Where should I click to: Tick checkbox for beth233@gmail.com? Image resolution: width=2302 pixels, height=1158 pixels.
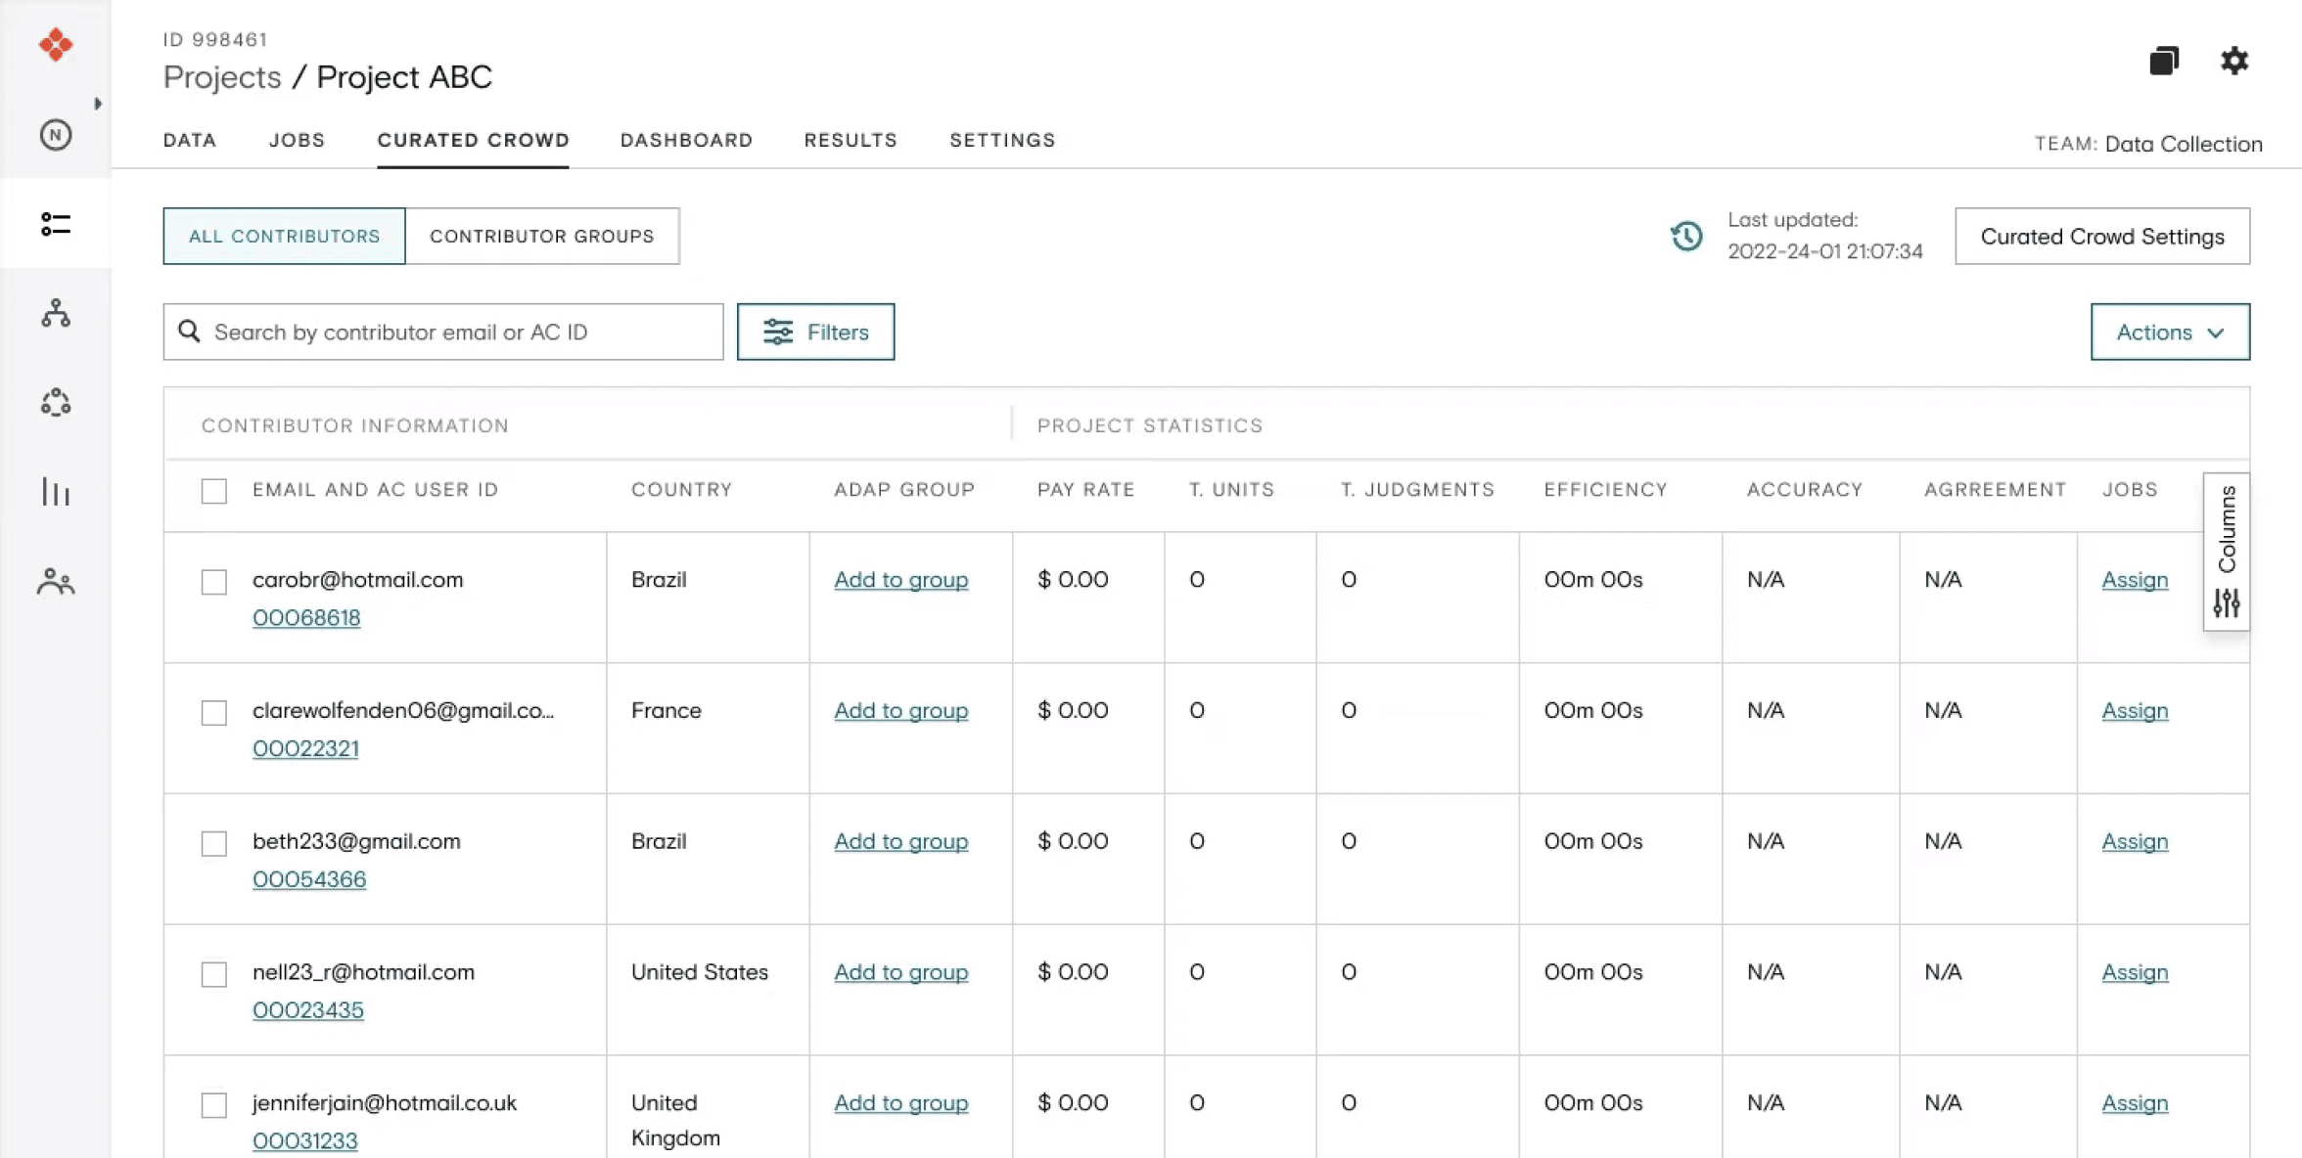[x=214, y=843]
